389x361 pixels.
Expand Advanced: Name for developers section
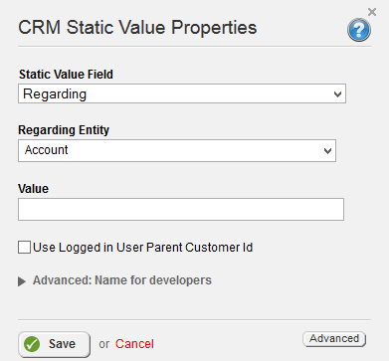coord(22,281)
